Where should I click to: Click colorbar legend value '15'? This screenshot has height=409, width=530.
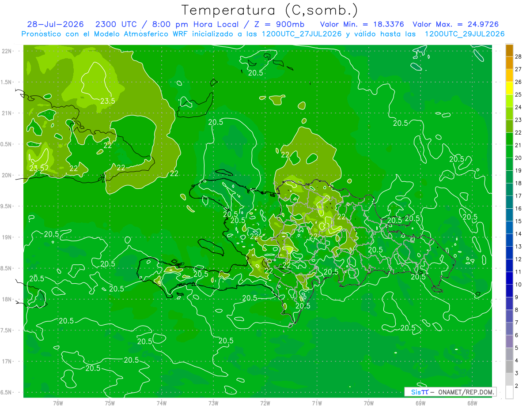[519, 221]
